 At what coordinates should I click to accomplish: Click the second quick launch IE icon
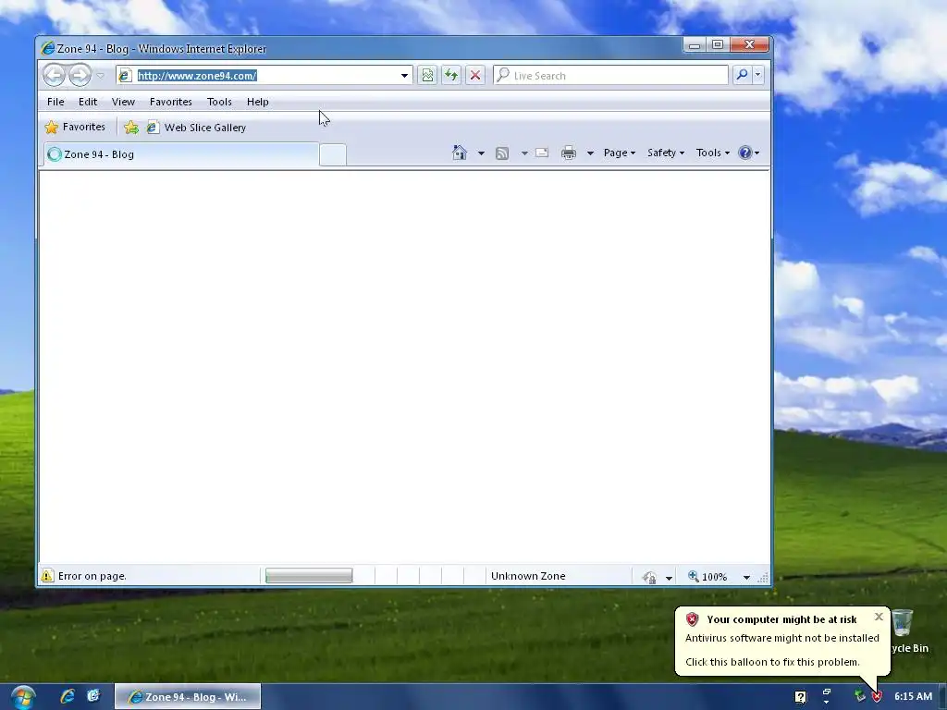coord(93,696)
